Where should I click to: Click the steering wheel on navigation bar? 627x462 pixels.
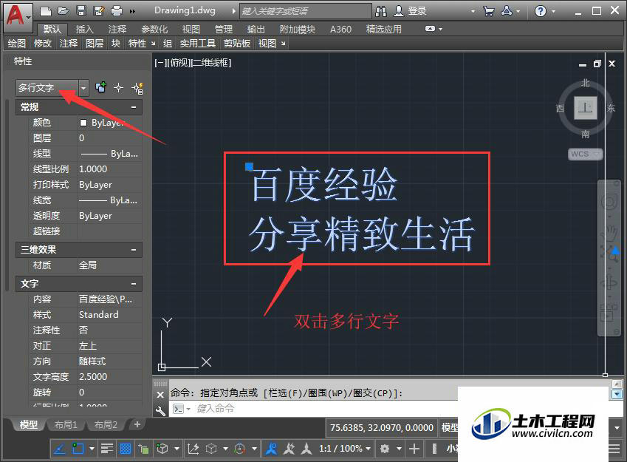609,201
